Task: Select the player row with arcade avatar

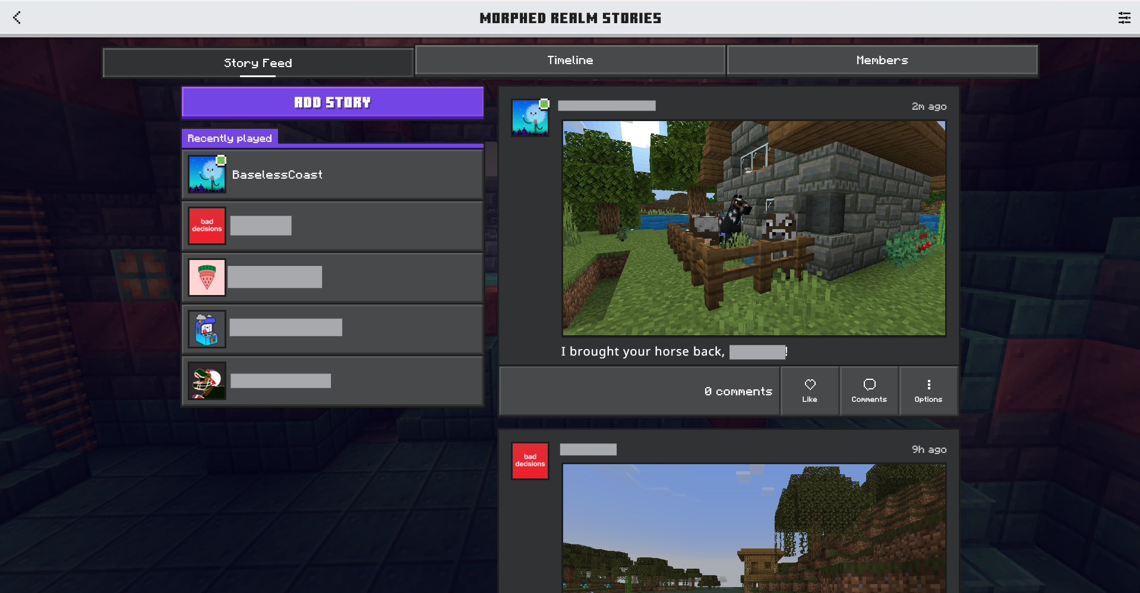Action: coord(333,329)
